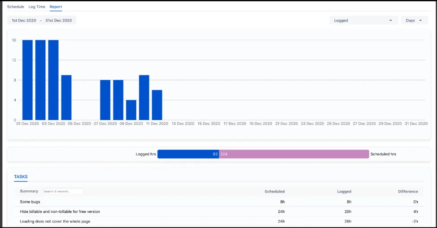
Task: Open the TASKS tab
Action: pos(21,177)
